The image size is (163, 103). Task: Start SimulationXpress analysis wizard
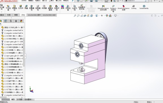pos(103,8)
